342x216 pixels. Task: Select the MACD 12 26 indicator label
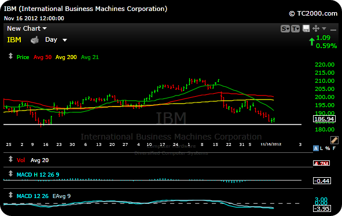click(x=32, y=196)
